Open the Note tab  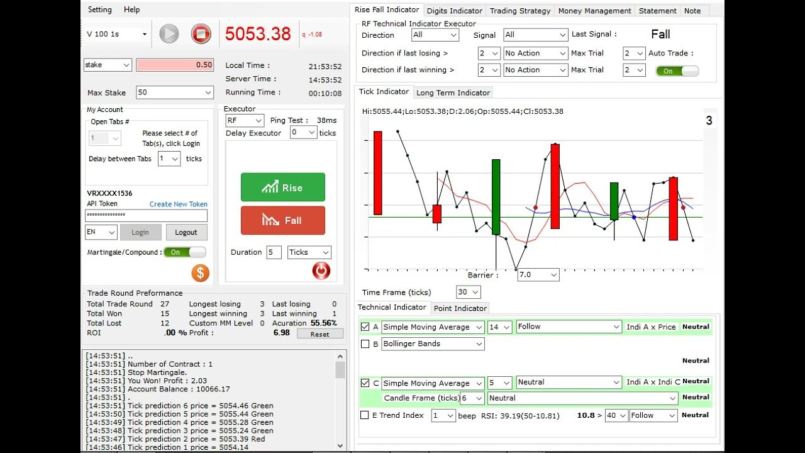click(x=692, y=11)
